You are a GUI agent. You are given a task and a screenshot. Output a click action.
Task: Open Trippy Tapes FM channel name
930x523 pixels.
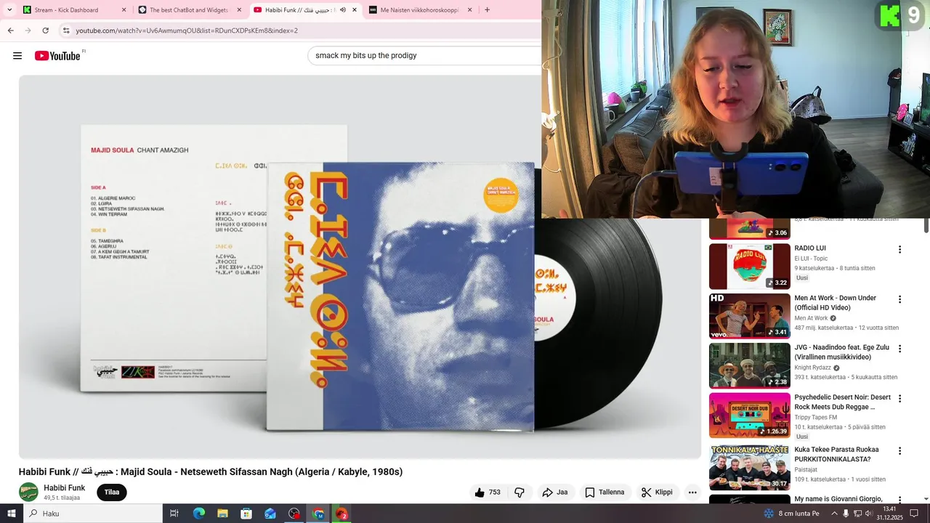click(x=815, y=417)
